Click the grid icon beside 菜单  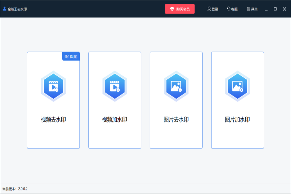[249, 9]
